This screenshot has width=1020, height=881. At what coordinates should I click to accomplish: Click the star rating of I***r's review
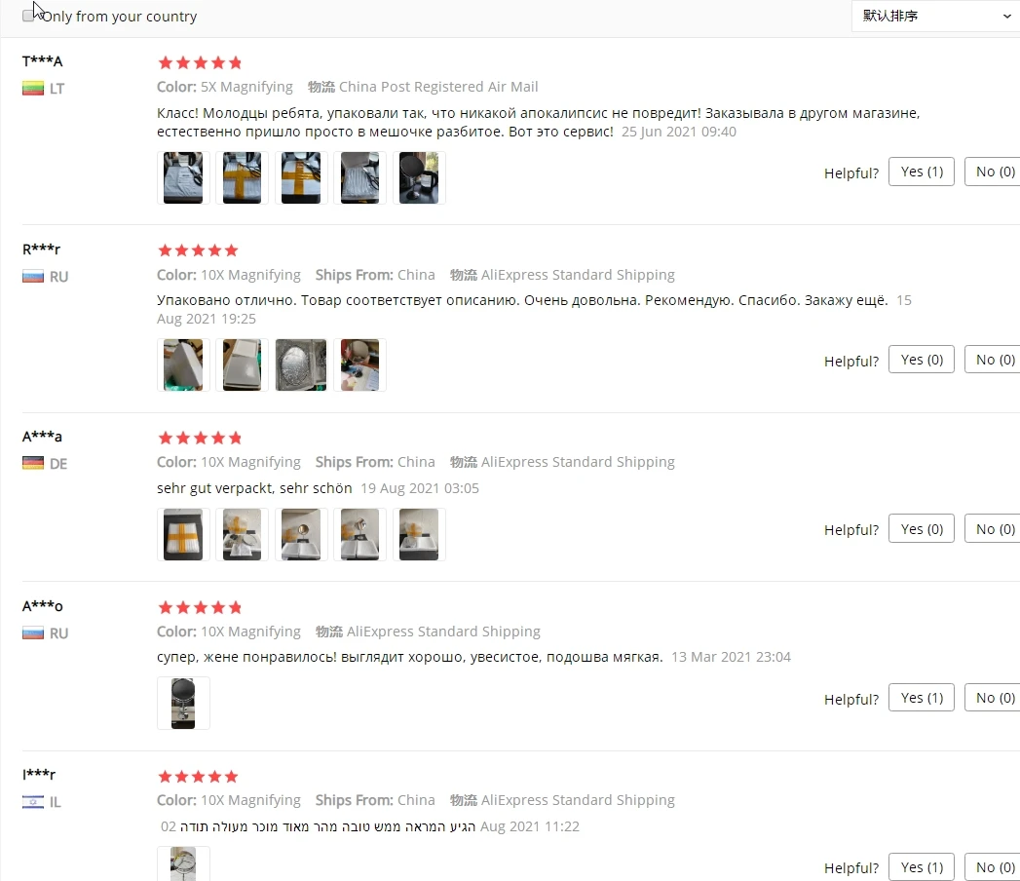pyautogui.click(x=198, y=777)
